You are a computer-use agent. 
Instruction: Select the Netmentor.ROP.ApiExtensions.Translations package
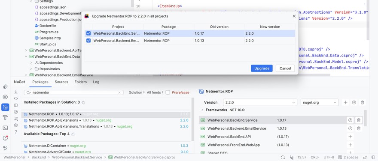click(x=106, y=126)
